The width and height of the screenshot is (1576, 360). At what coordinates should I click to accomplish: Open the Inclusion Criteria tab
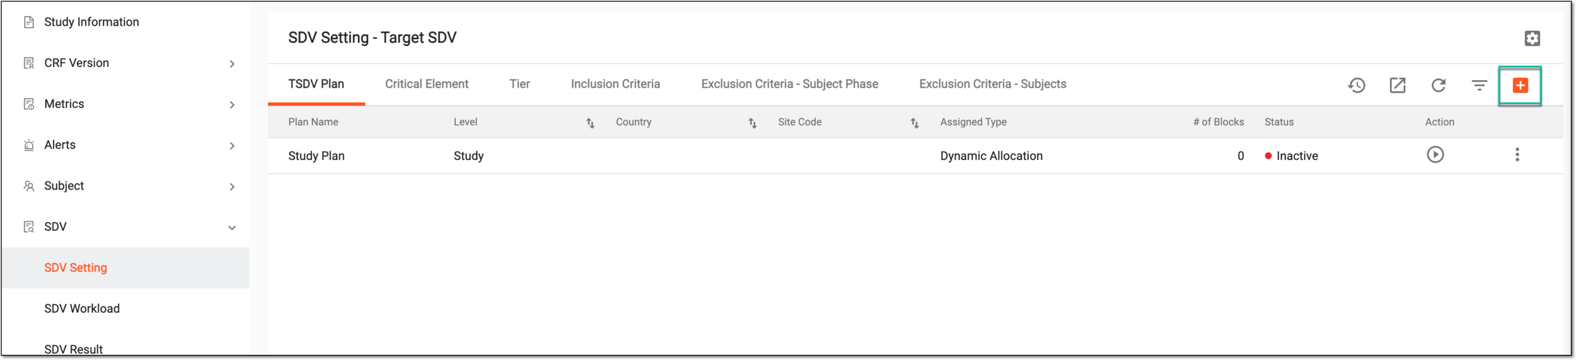coord(615,84)
